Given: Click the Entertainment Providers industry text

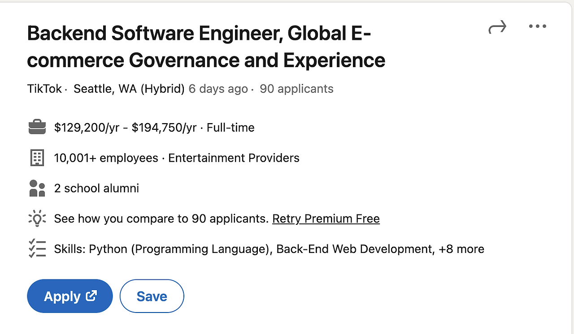Looking at the screenshot, I should tap(234, 158).
